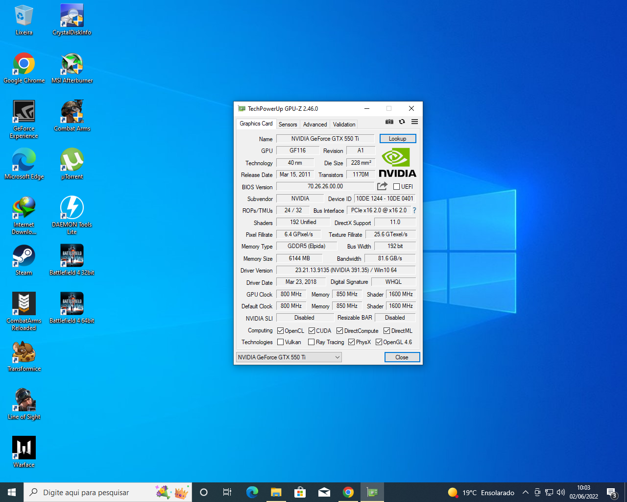Select the GeForce Experience desktop icon
627x502 pixels.
[24, 119]
